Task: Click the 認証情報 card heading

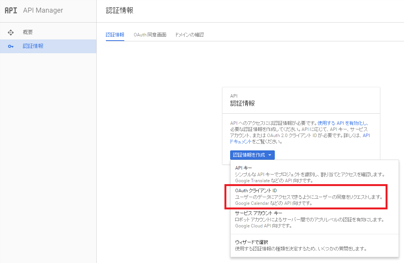Action: [242, 103]
